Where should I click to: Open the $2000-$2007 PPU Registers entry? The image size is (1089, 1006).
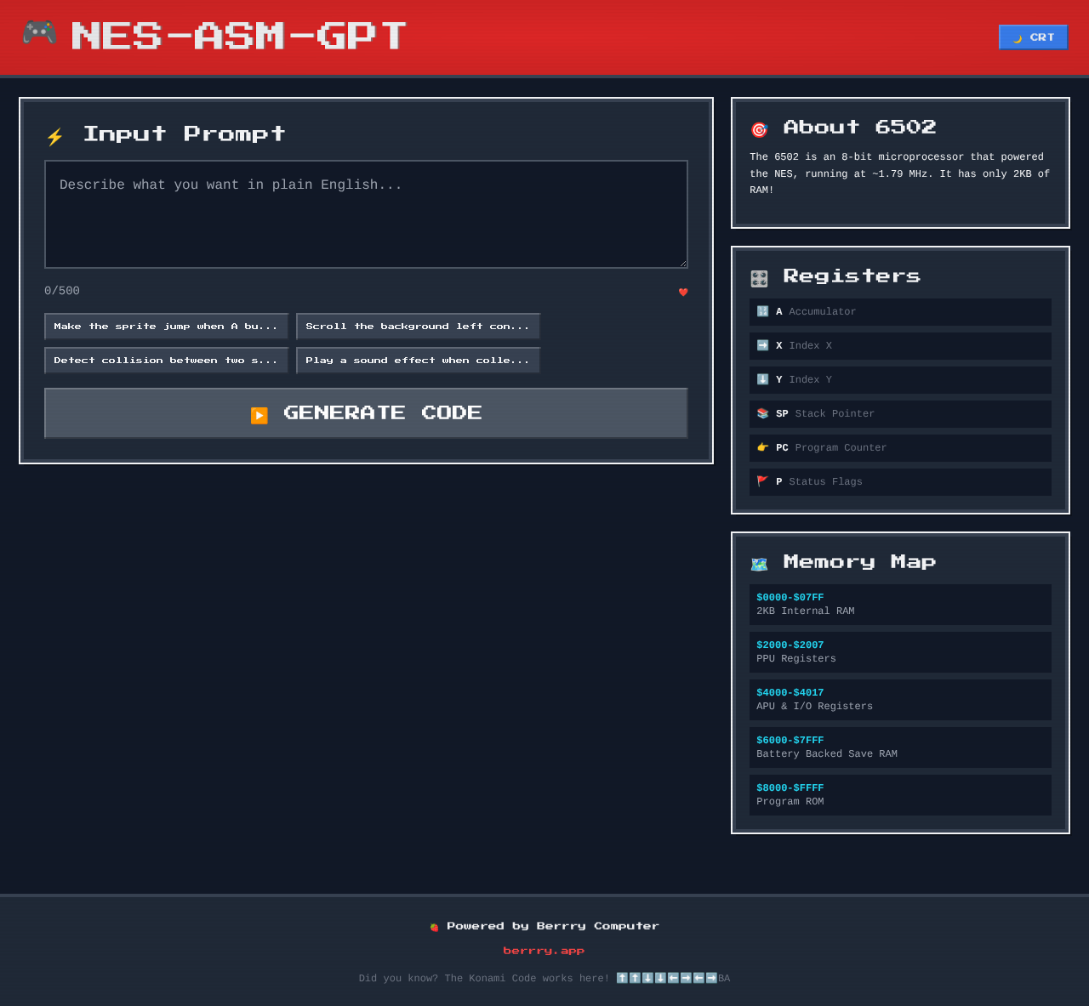[x=900, y=651]
